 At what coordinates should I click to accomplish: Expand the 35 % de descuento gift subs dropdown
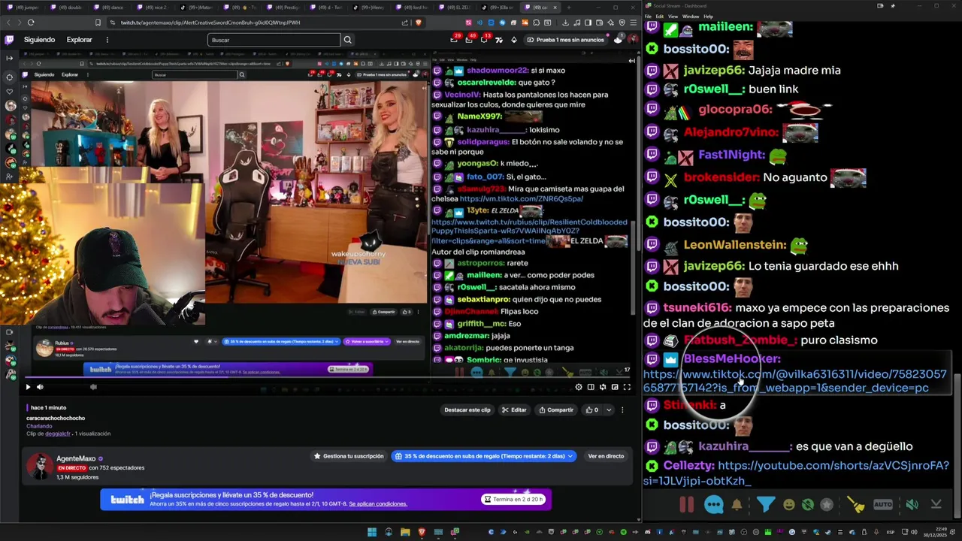point(484,456)
